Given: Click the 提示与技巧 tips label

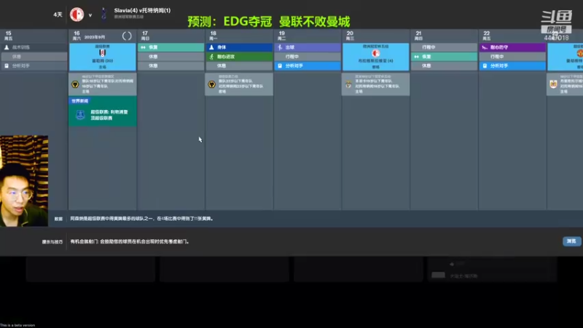Looking at the screenshot, I should [x=52, y=242].
